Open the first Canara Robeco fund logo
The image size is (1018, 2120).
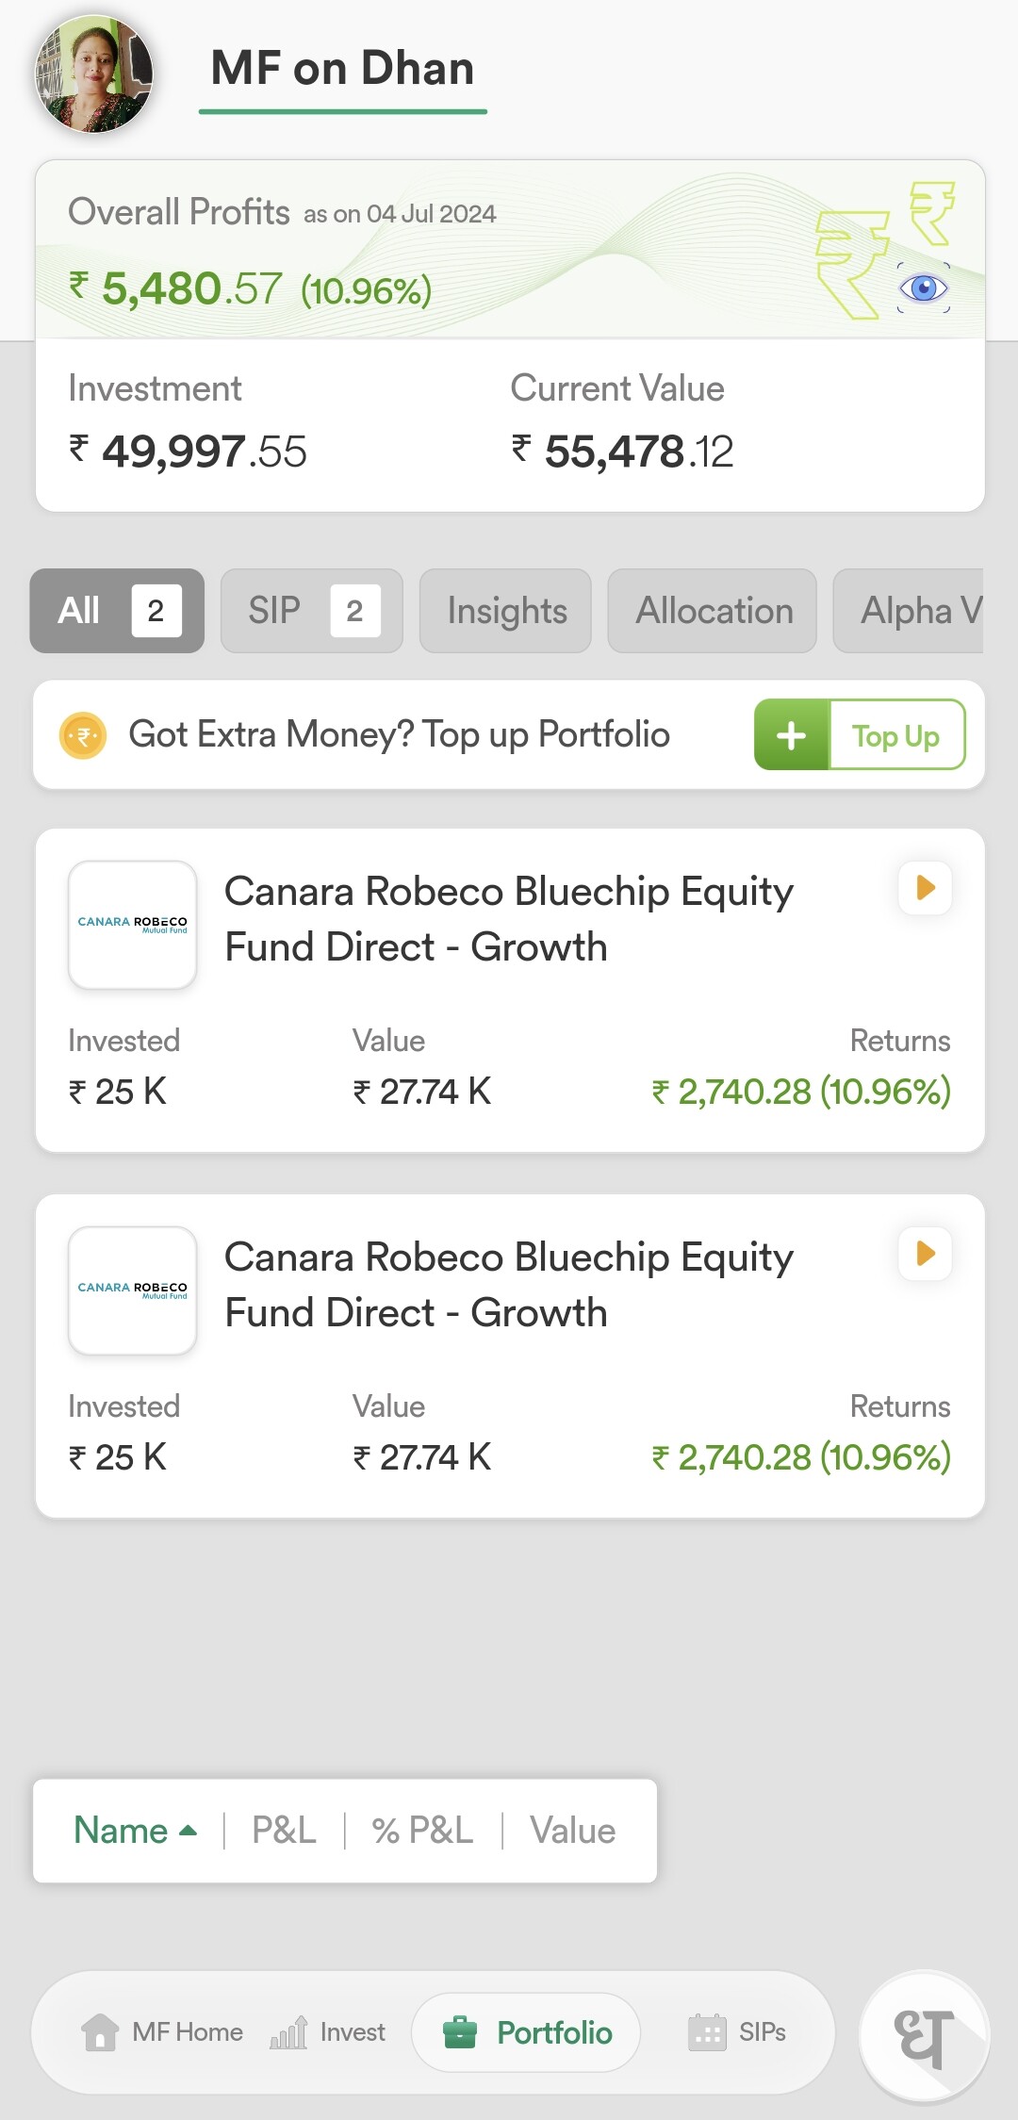(x=133, y=925)
